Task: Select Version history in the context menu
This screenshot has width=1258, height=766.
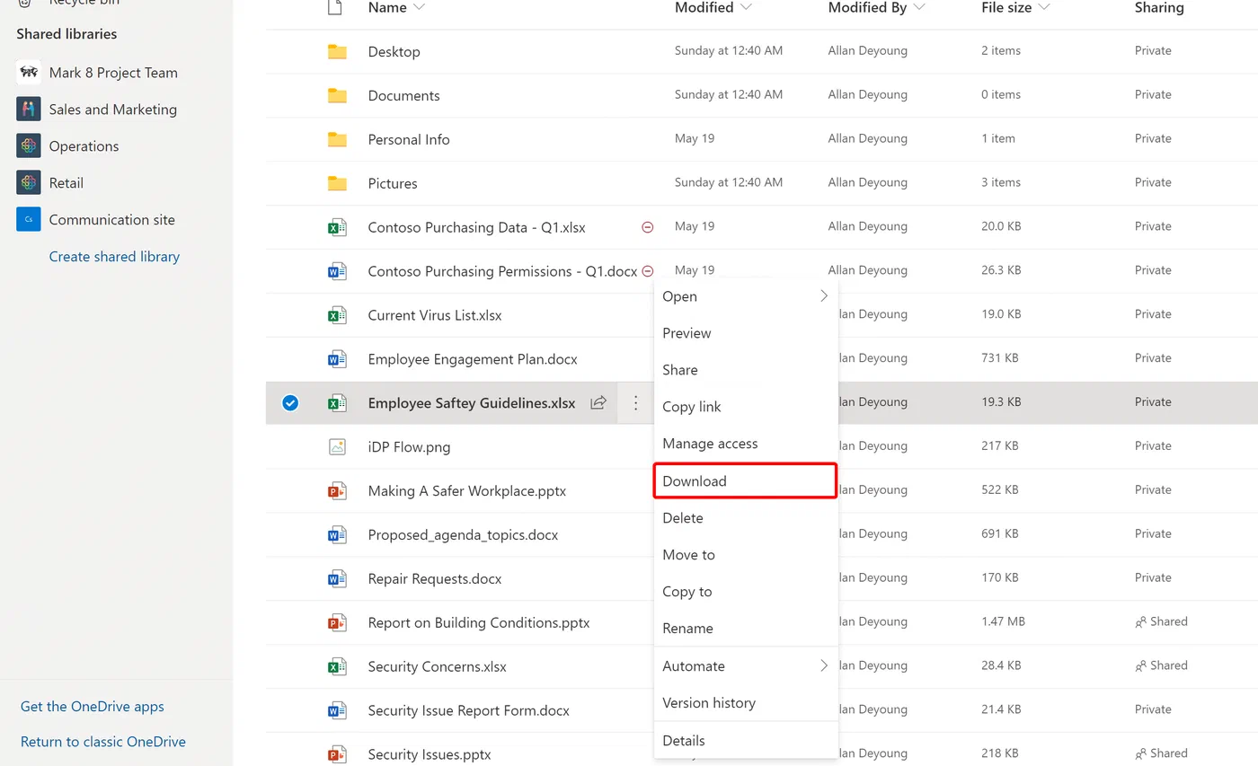Action: [746, 703]
